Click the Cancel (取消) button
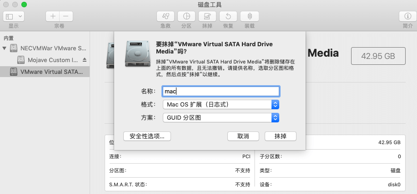This screenshot has width=417, height=194. click(243, 136)
